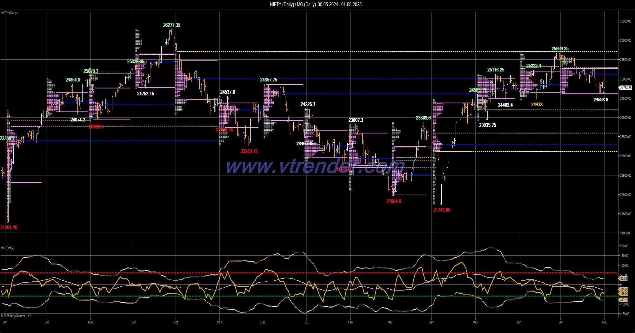This screenshot has width=635, height=333.
Task: Click the green 23869.6 high label
Action: pyautogui.click(x=423, y=118)
